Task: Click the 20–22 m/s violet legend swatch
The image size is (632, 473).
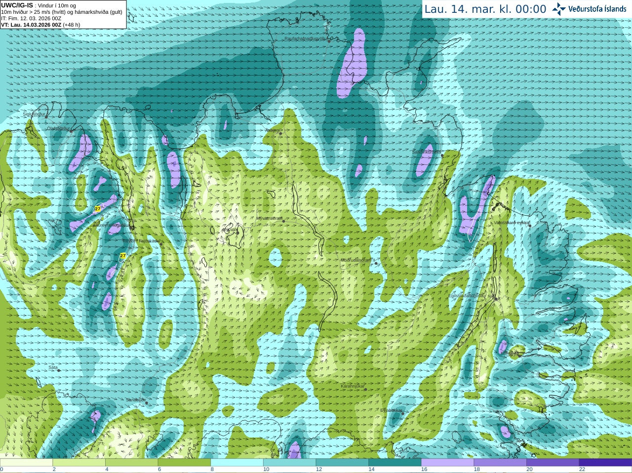Action: [x=553, y=463]
